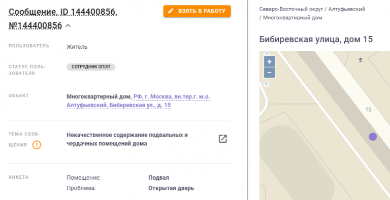This screenshot has height=200, width=390.
Task: Select the Подвал value in анкета
Action: pyautogui.click(x=158, y=178)
